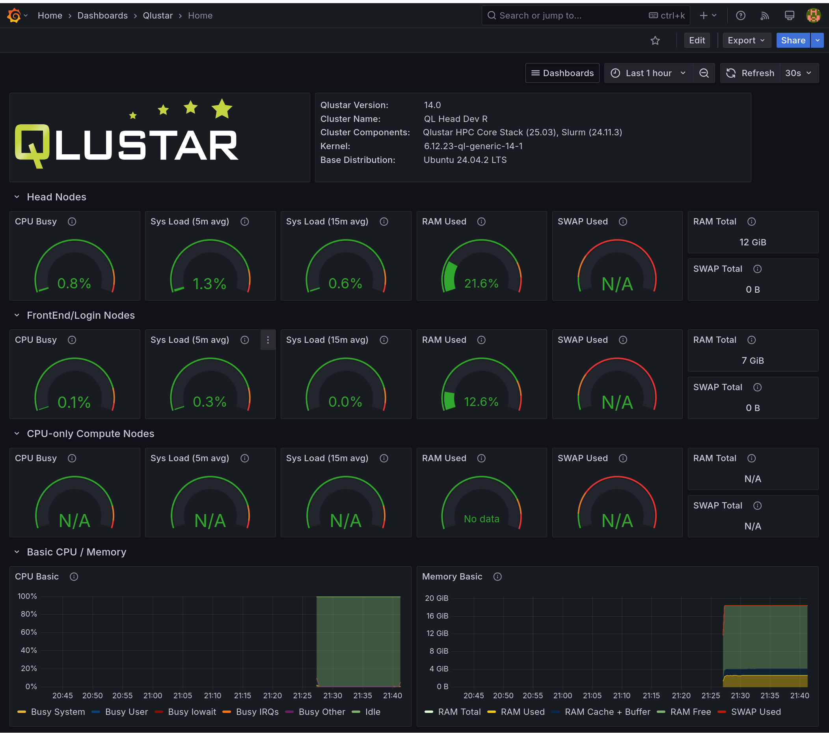The height and width of the screenshot is (733, 829).
Task: Toggle Busy IRQs series in legend
Action: point(257,712)
